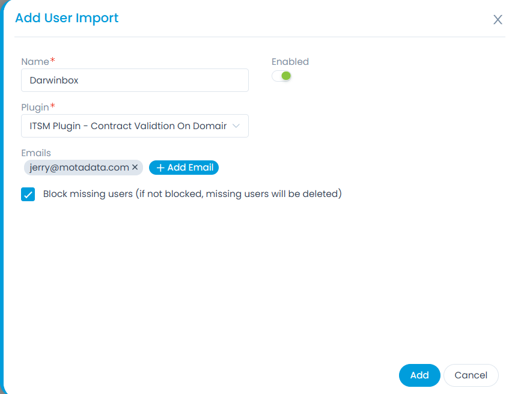The image size is (515, 394).
Task: Click the Add Email button
Action: [184, 168]
